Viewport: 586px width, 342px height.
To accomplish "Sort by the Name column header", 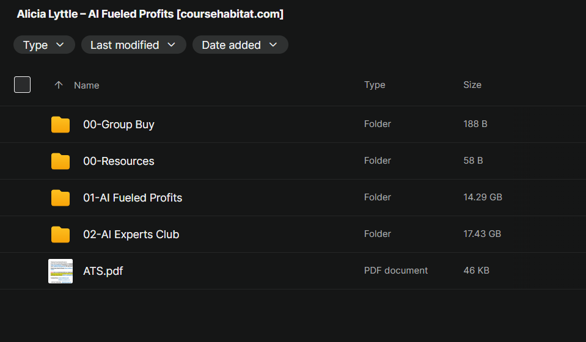I will 86,85.
